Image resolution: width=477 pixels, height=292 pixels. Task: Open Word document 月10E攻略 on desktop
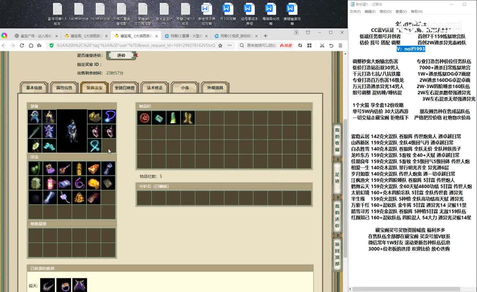pos(228,12)
